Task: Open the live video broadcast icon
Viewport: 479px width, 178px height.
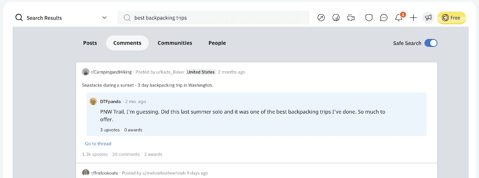Action: [351, 18]
